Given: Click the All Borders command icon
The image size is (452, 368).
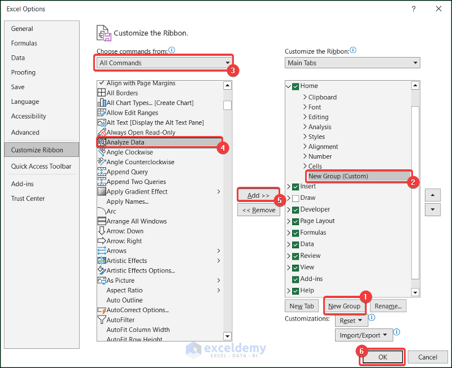Looking at the screenshot, I should point(102,93).
